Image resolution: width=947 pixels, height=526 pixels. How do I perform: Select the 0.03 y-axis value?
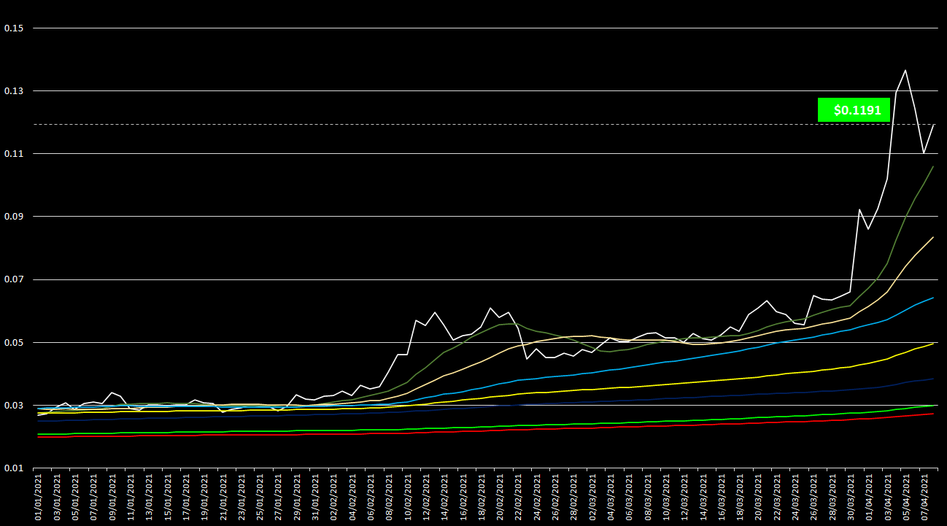[x=14, y=406]
